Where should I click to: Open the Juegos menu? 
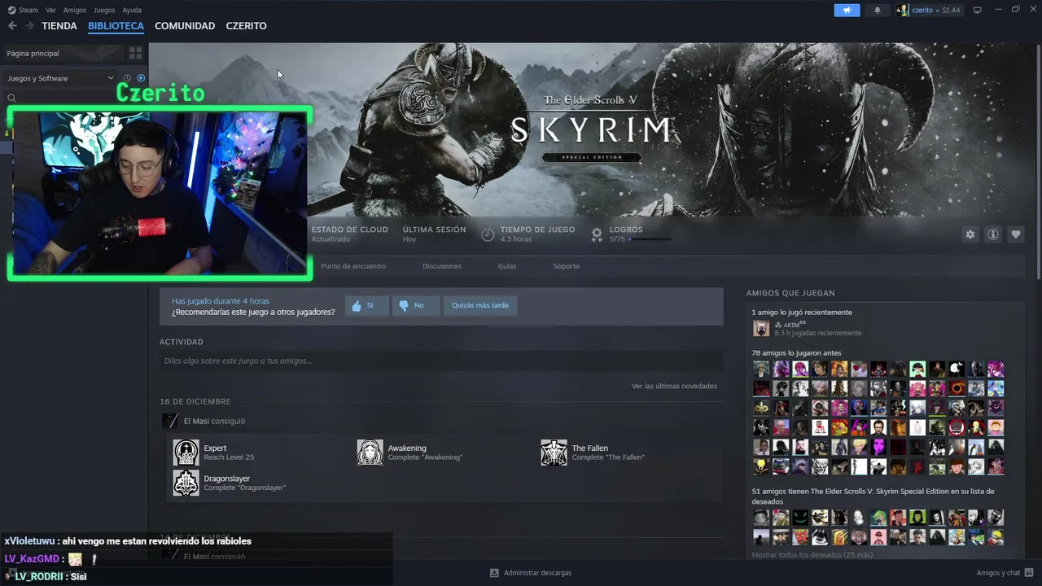104,10
